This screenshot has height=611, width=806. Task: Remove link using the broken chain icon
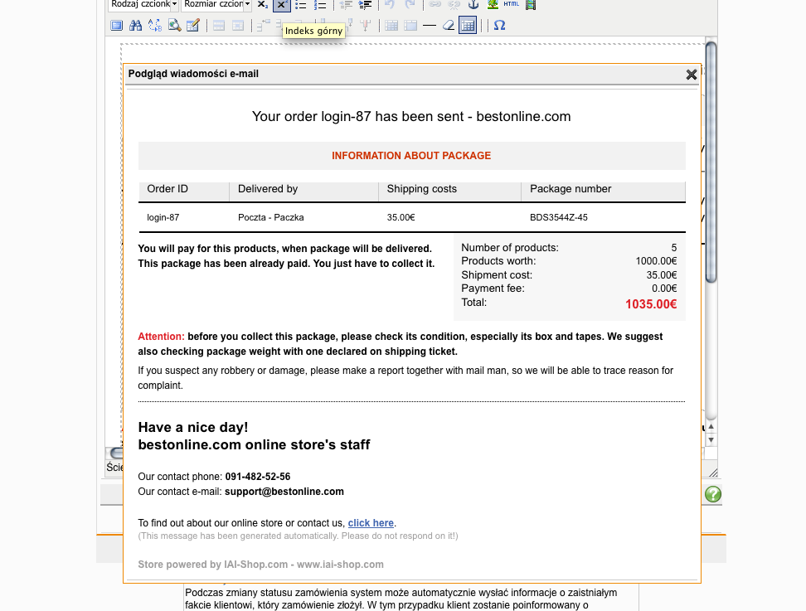pyautogui.click(x=454, y=5)
